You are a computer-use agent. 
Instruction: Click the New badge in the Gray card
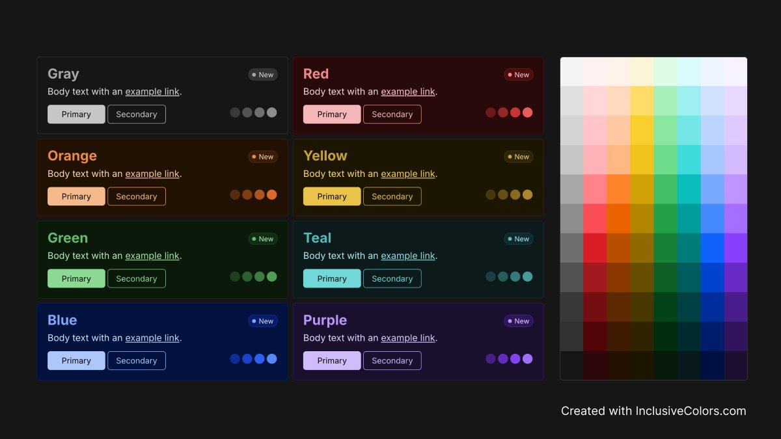(263, 75)
